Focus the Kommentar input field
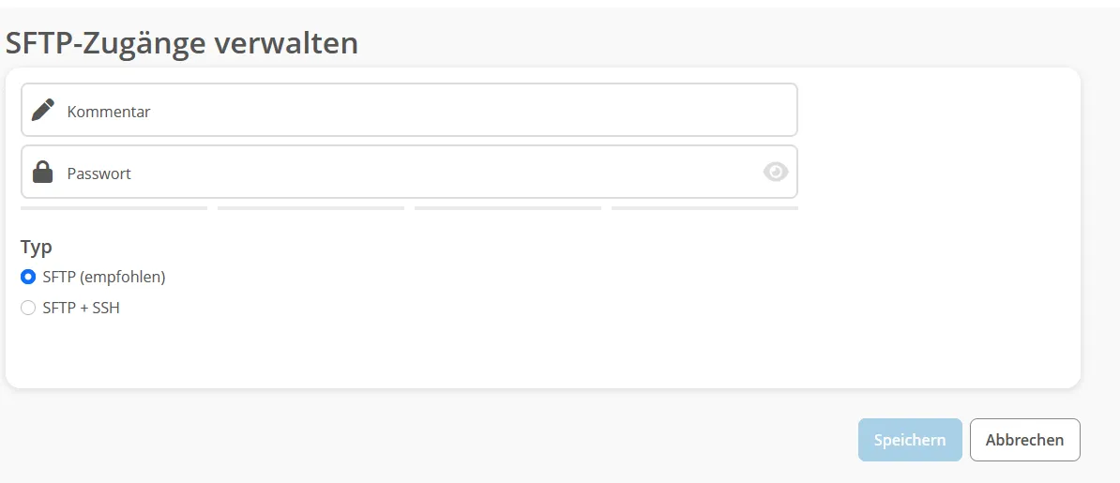1120x483 pixels. tap(409, 110)
